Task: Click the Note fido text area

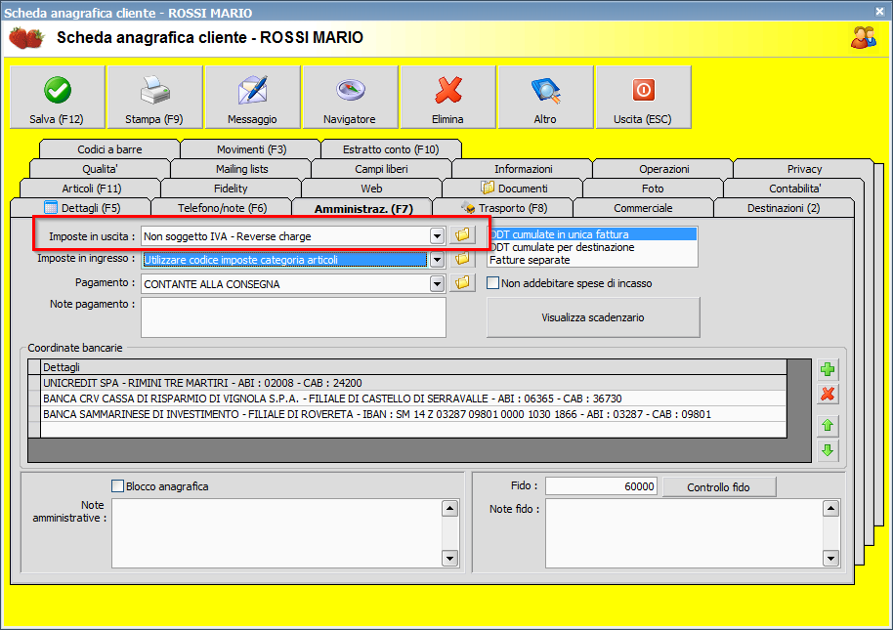Action: pos(684,533)
